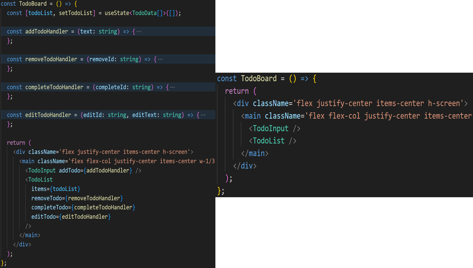Click 'return' keyword in the left code

[16, 143]
